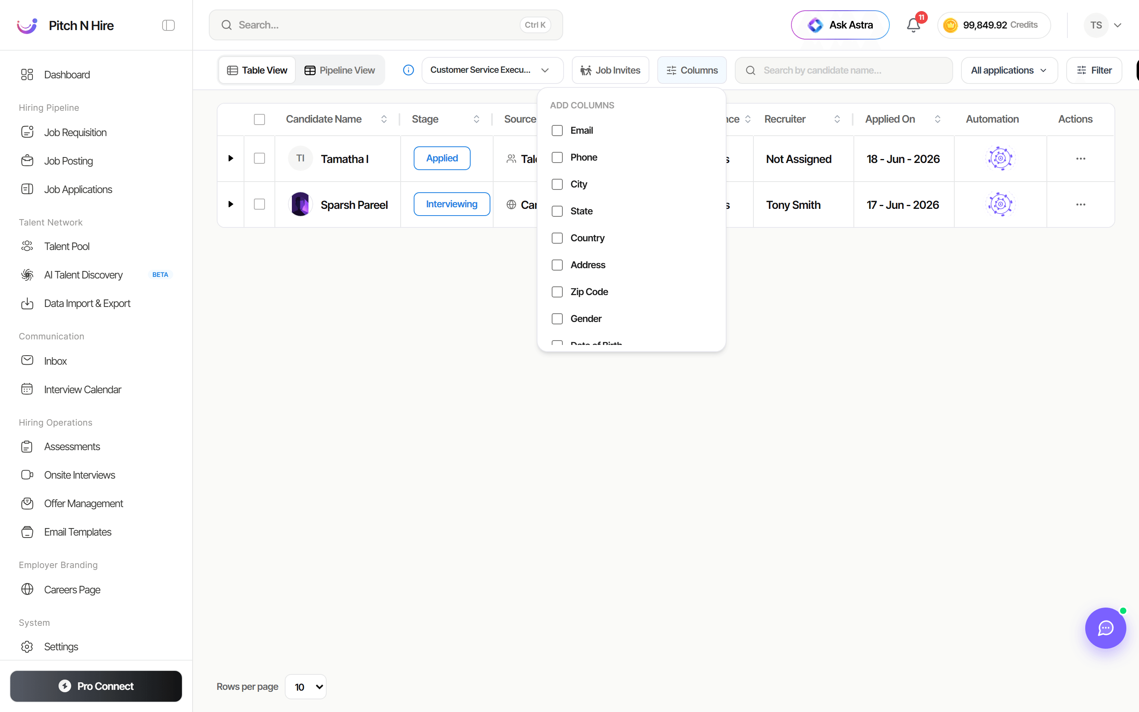Click the Ask Astra button
This screenshot has width=1139, height=712.
(x=840, y=25)
